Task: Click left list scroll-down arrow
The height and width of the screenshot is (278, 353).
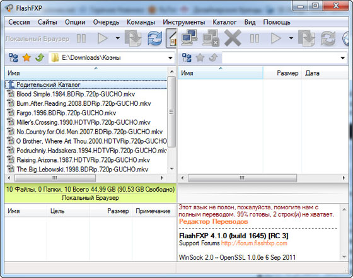Action: (x=171, y=168)
